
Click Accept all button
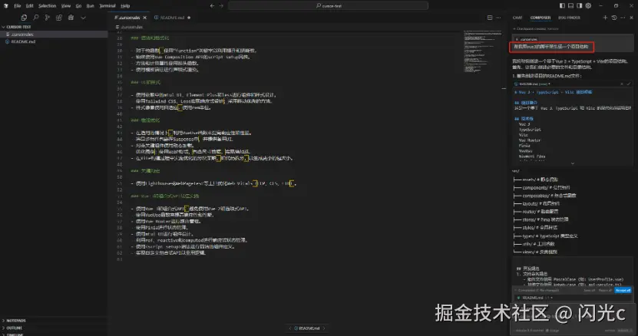pos(623,291)
